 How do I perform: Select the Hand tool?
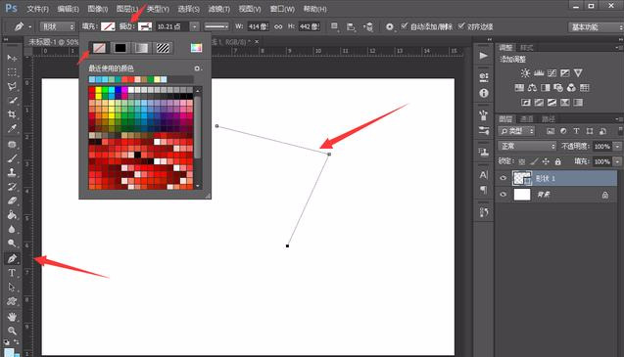[12, 317]
